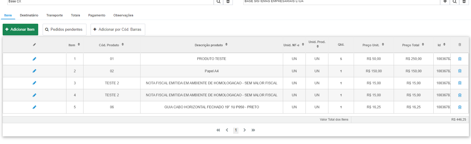
Task: Delete item 3 using its trash icon
Action: pos(460,83)
